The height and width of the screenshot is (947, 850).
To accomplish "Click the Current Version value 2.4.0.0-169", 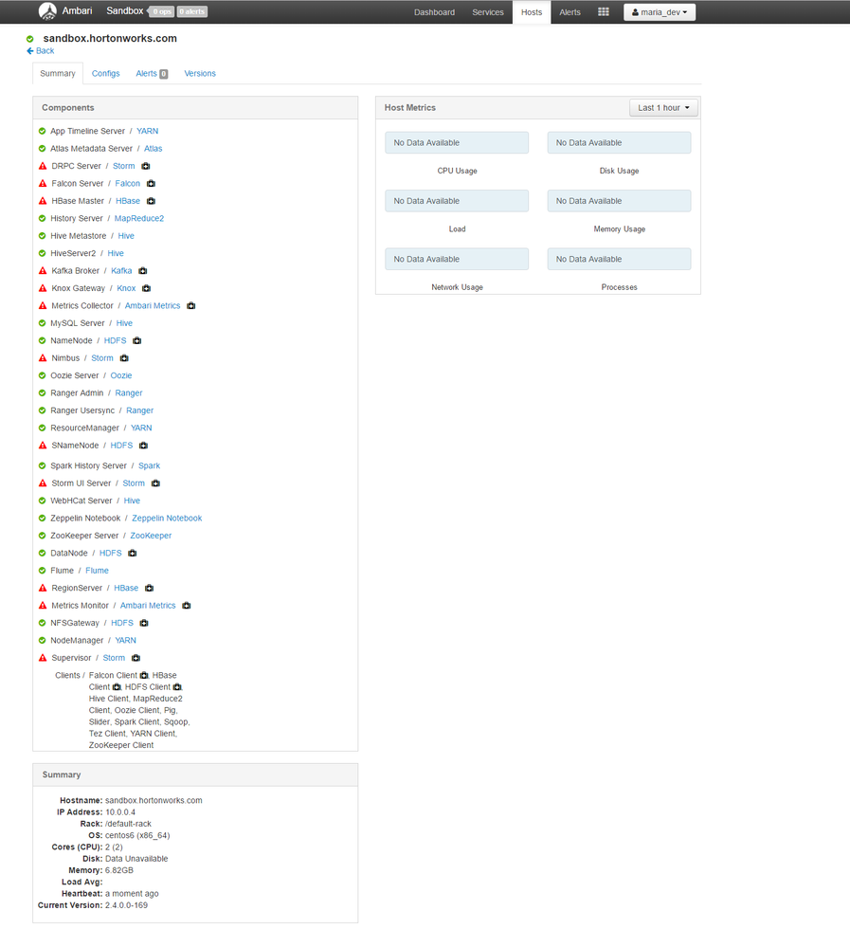I will click(x=126, y=906).
